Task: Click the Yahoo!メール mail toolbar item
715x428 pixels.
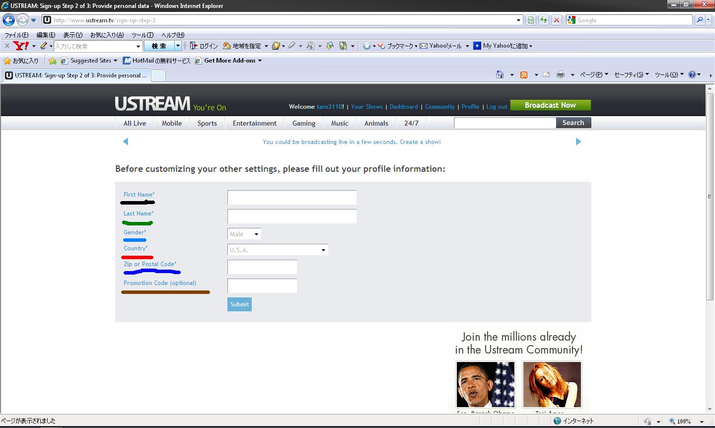Action: coord(441,46)
